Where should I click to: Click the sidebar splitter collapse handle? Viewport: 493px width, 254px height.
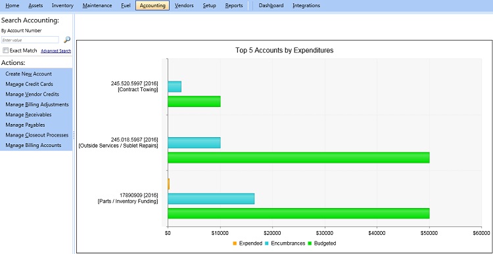click(74, 135)
